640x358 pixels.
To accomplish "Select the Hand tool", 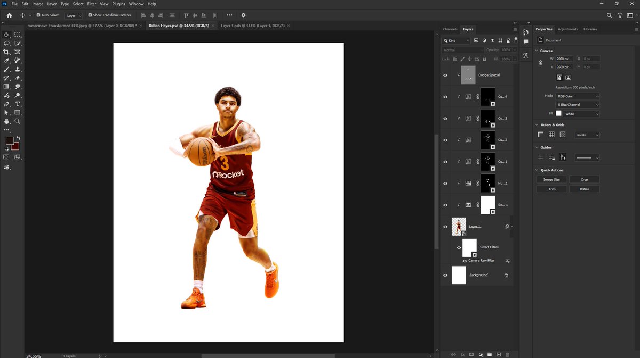I will 6,121.
